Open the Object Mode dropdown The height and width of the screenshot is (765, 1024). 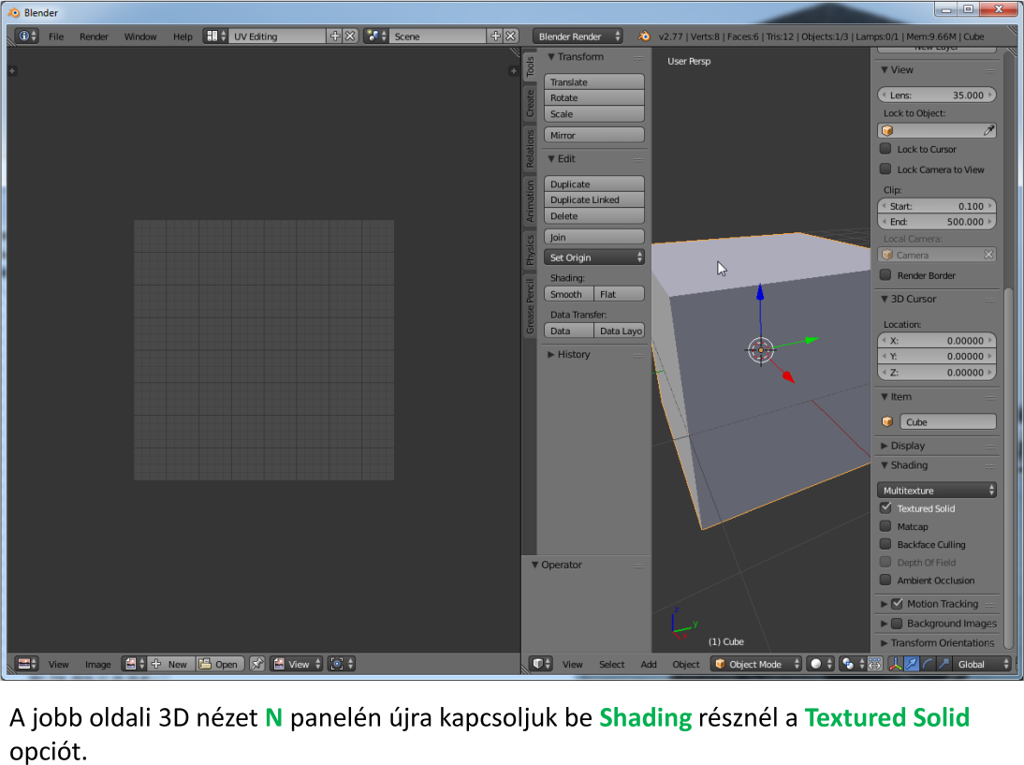click(756, 664)
